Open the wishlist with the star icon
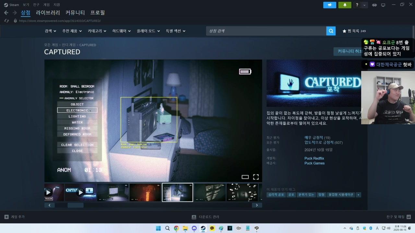This screenshot has height=233, width=415. point(344,31)
